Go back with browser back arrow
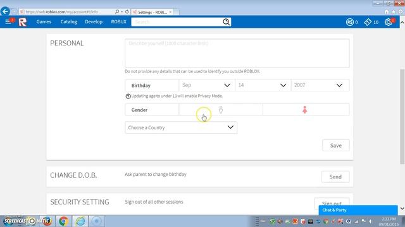 5,11
